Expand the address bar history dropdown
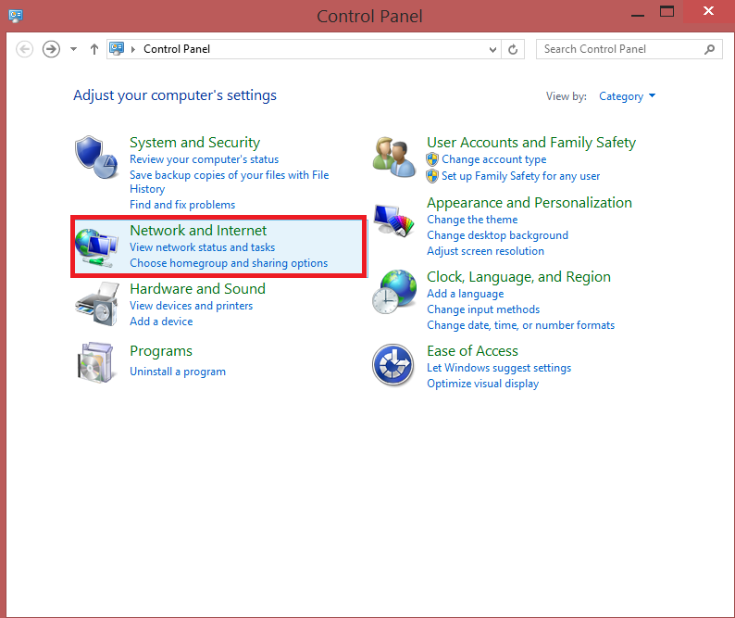Viewport: 735px width, 618px height. (x=492, y=49)
